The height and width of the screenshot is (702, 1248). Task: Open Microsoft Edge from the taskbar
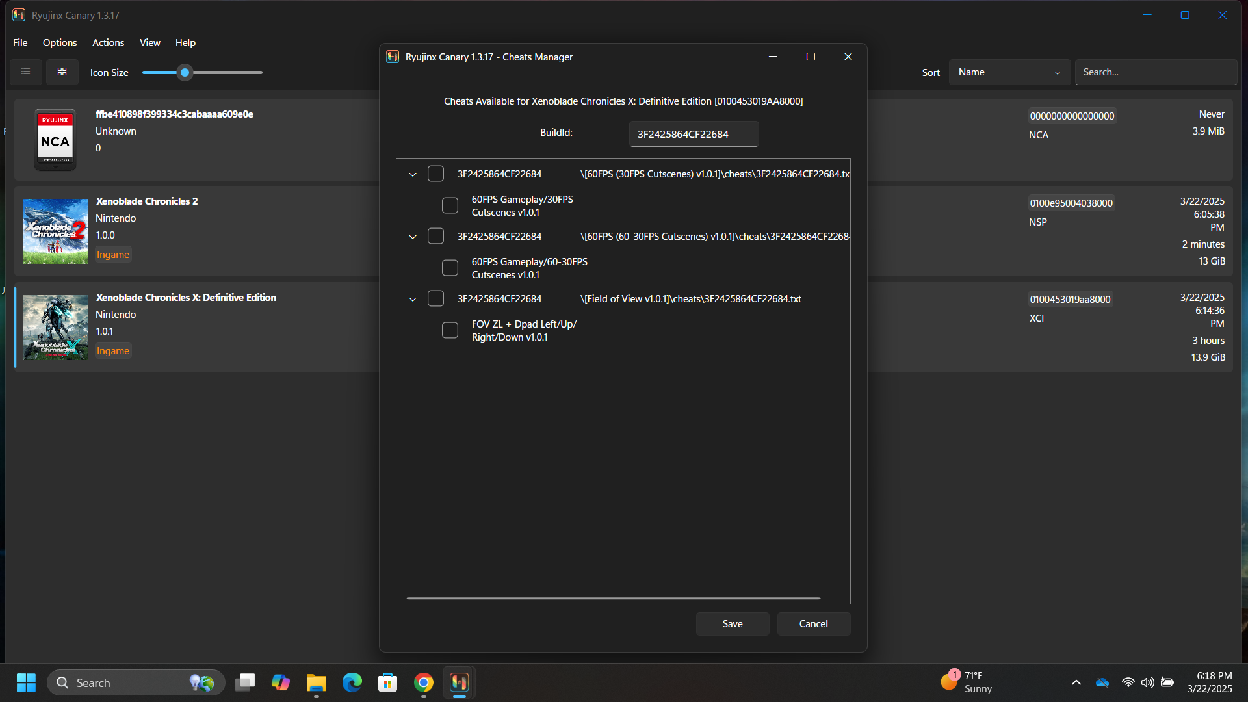352,682
